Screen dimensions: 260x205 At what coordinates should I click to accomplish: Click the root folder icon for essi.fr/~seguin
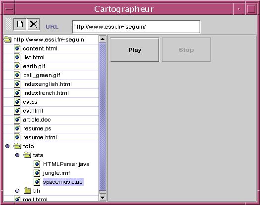7,40
